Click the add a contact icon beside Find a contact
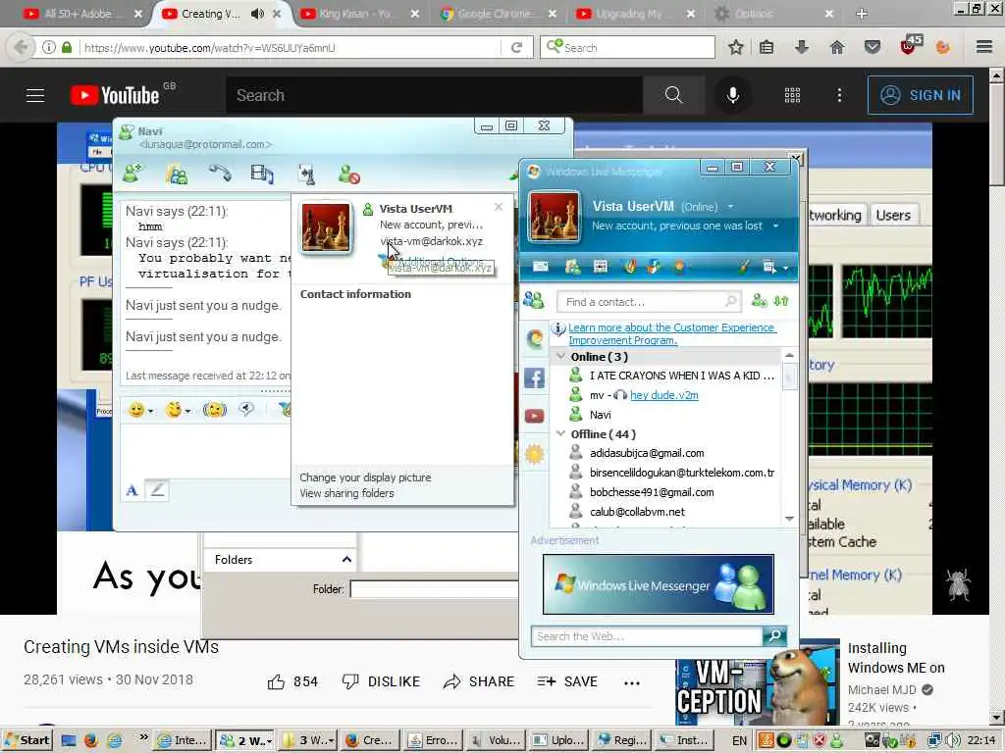This screenshot has height=753, width=1005. click(x=759, y=300)
